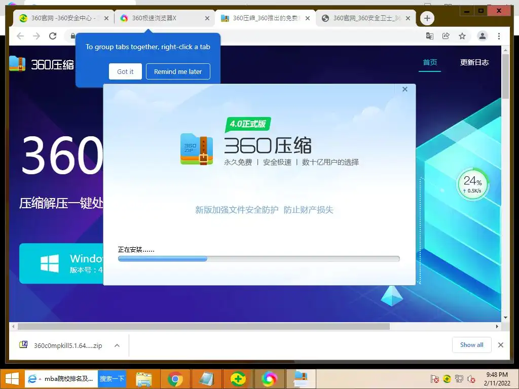Click the 360c0mpkill zip file icon
This screenshot has height=389, width=519.
click(23, 345)
